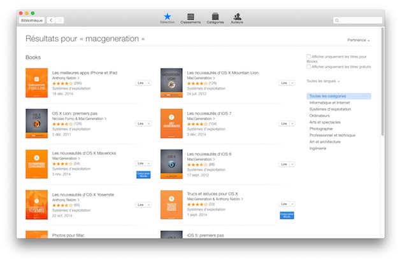Select 'Art et architecture' category
This screenshot has height=262, width=402.
[x=325, y=142]
